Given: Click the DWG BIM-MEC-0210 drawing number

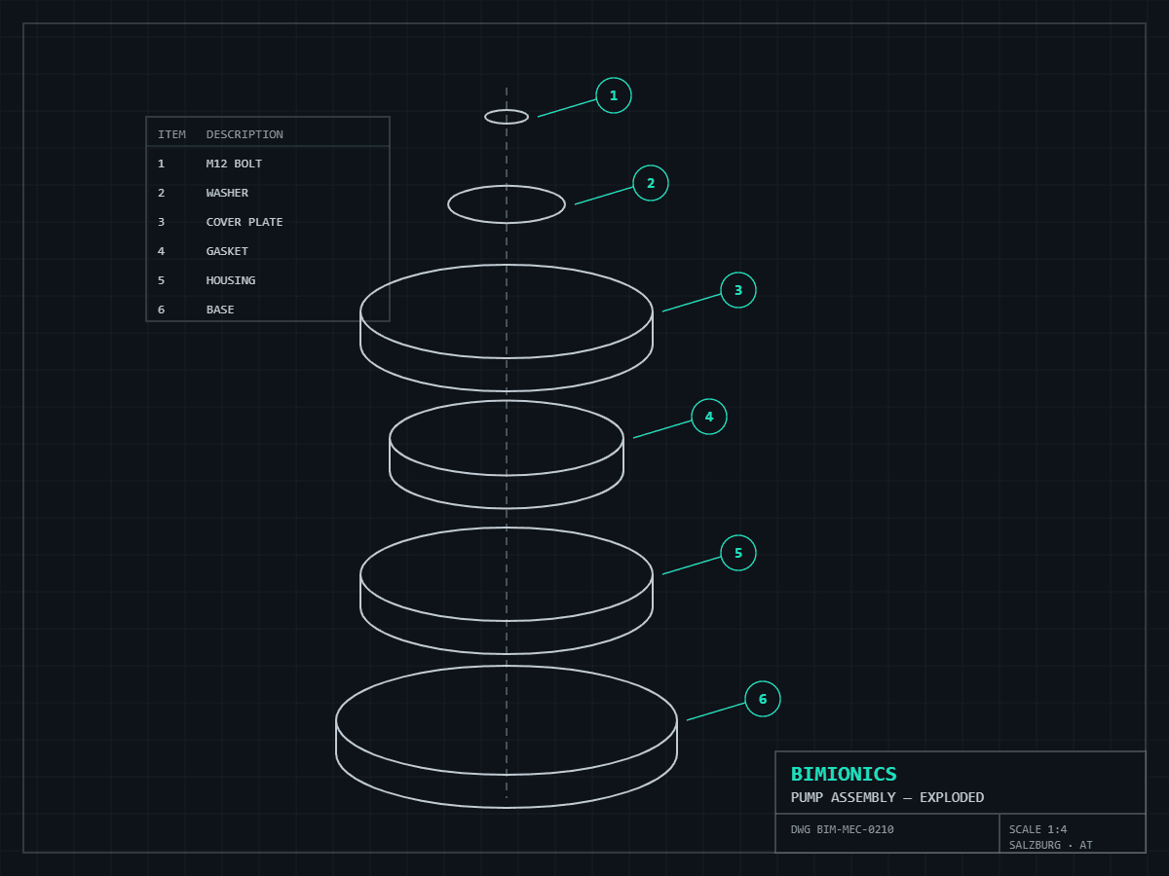Looking at the screenshot, I should (842, 830).
